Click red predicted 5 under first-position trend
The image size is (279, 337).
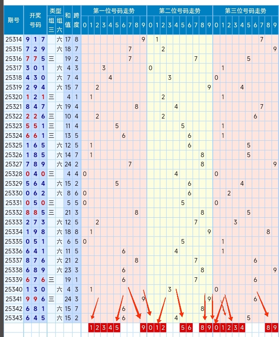click(x=117, y=327)
